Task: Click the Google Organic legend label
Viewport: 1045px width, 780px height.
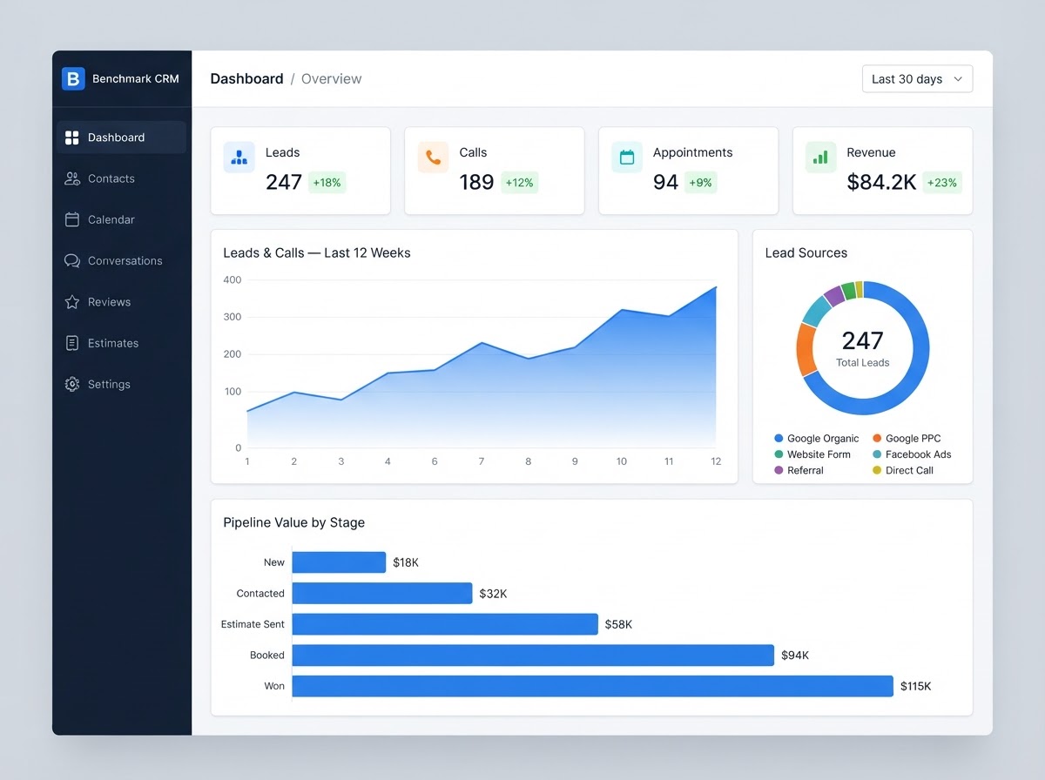Action: click(x=823, y=439)
